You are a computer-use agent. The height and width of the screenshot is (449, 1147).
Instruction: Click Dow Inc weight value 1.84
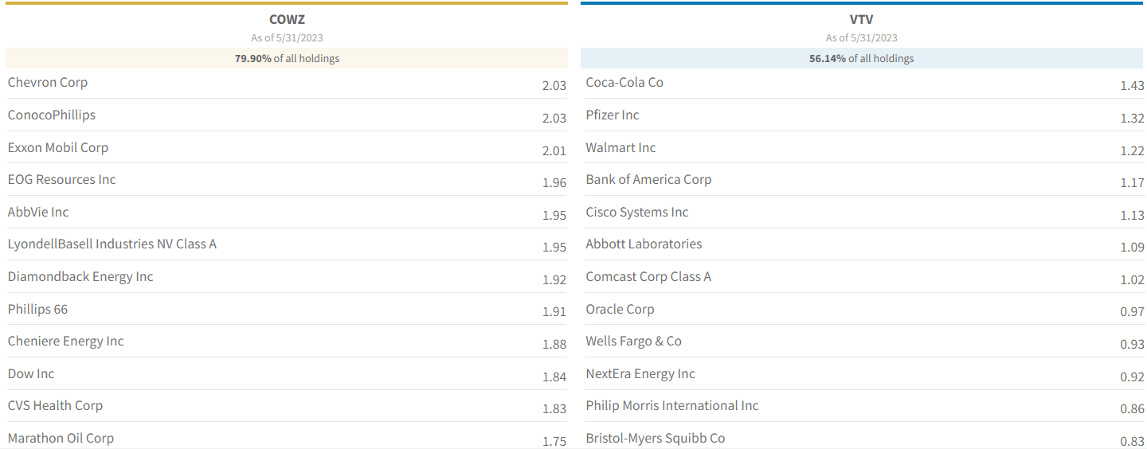coord(554,377)
